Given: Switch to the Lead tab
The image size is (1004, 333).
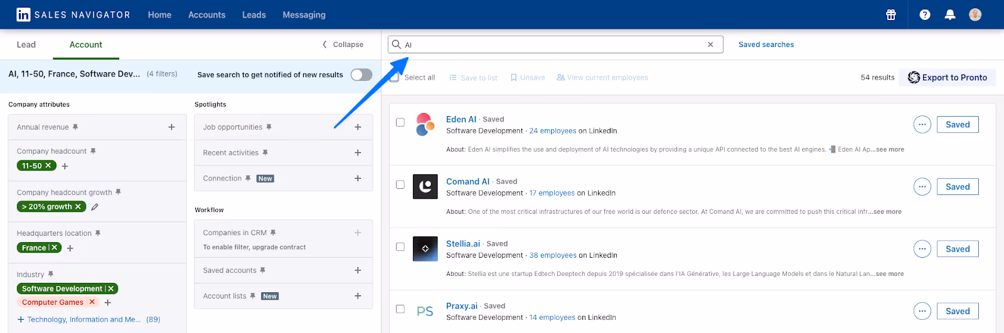Looking at the screenshot, I should (26, 45).
